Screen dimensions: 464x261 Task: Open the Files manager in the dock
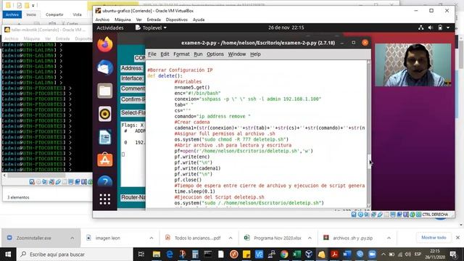click(104, 91)
